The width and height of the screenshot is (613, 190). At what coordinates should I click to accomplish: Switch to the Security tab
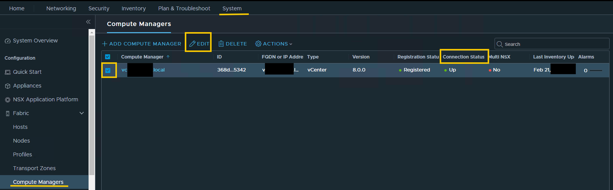(99, 8)
